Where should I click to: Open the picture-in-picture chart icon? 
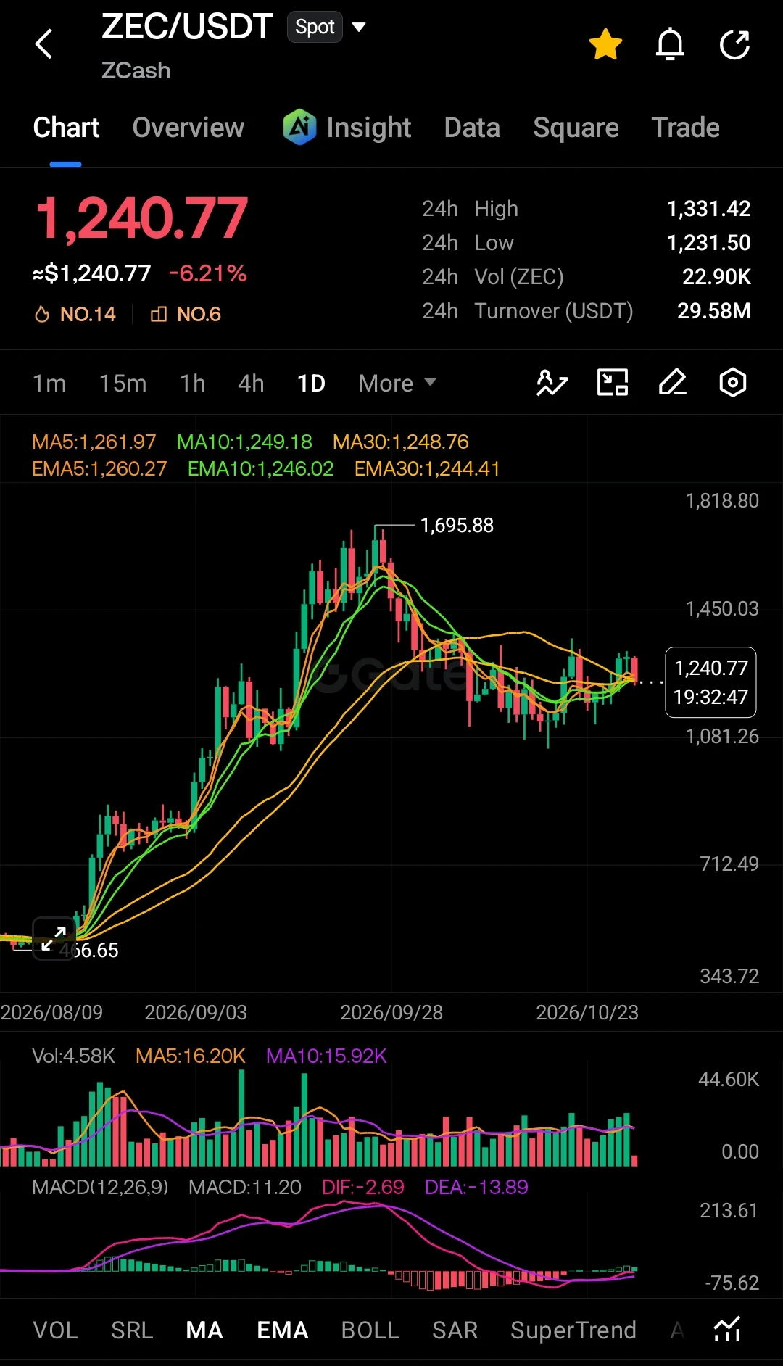coord(613,383)
